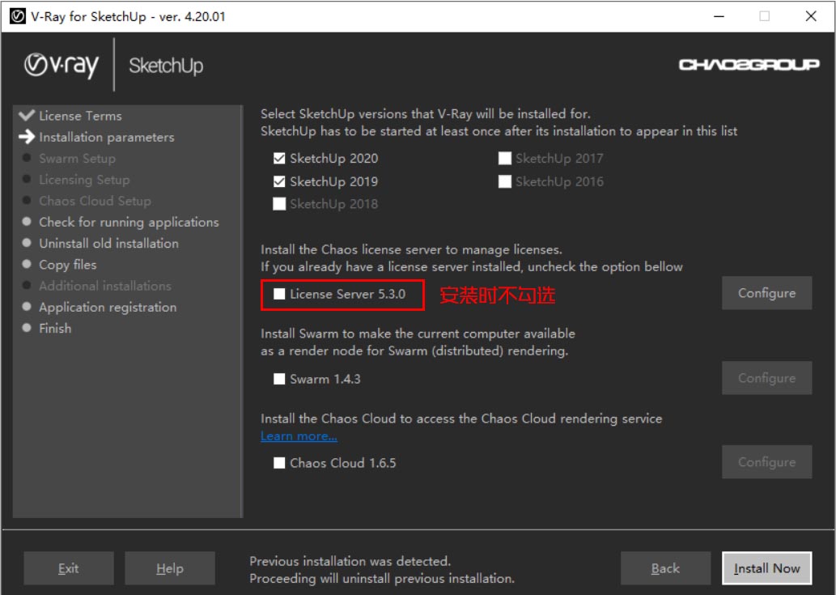
Task: Click the V-Ray logo in header
Action: (x=62, y=66)
